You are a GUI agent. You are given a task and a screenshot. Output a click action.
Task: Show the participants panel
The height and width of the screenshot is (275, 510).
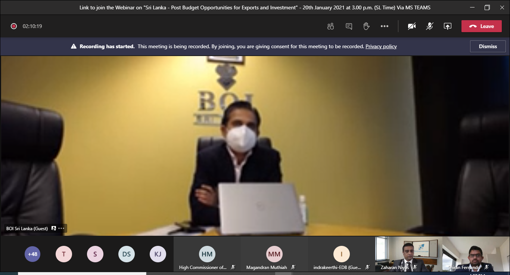330,26
